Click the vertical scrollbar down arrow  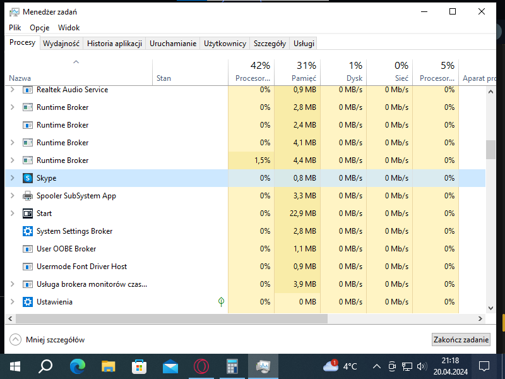click(x=490, y=308)
